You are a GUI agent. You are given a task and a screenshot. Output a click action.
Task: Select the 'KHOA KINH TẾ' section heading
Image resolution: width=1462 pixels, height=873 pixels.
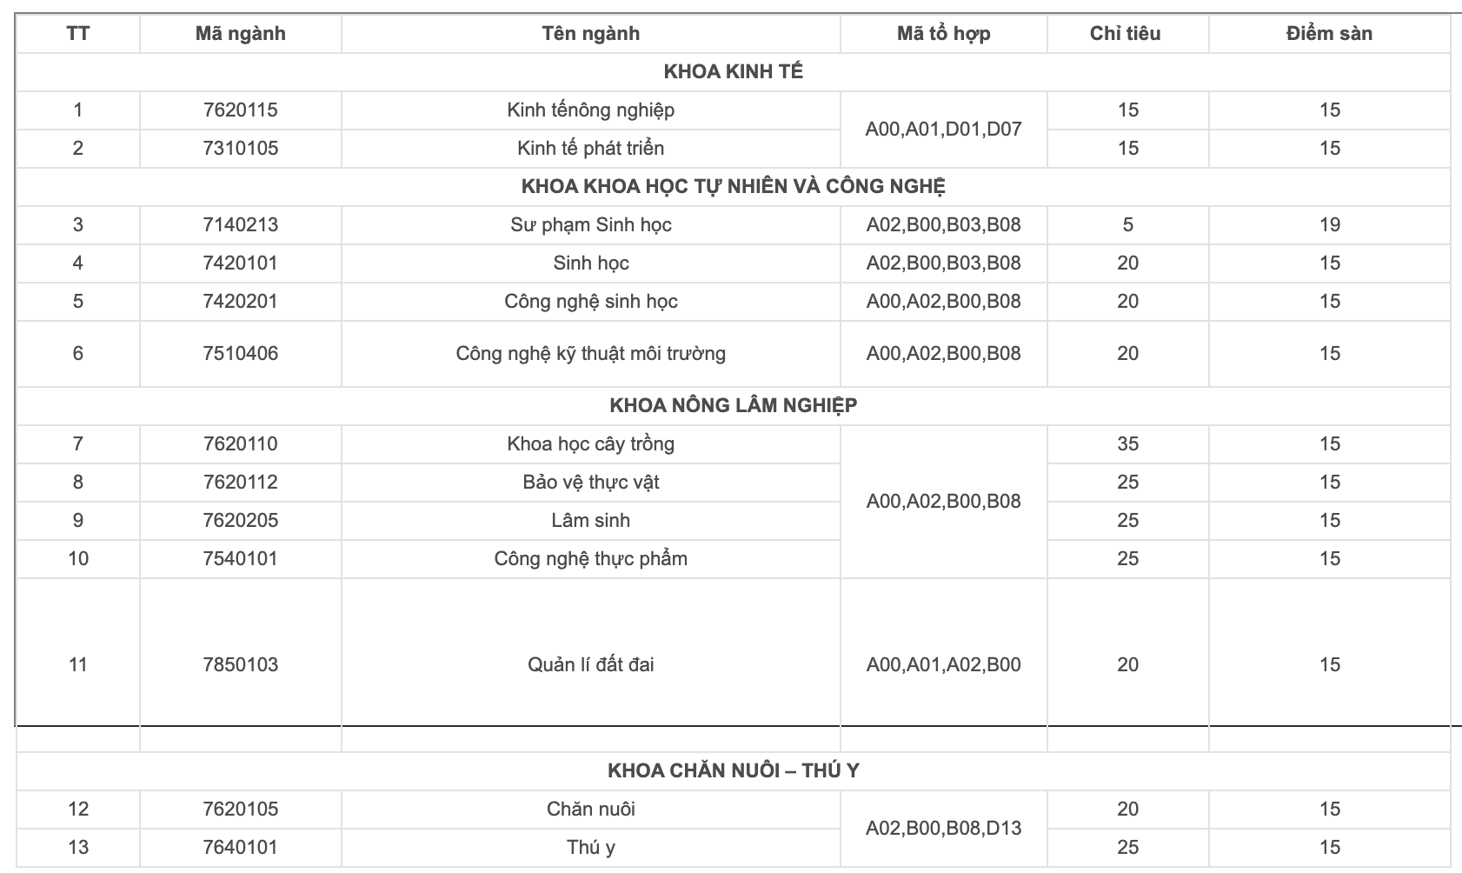[733, 72]
